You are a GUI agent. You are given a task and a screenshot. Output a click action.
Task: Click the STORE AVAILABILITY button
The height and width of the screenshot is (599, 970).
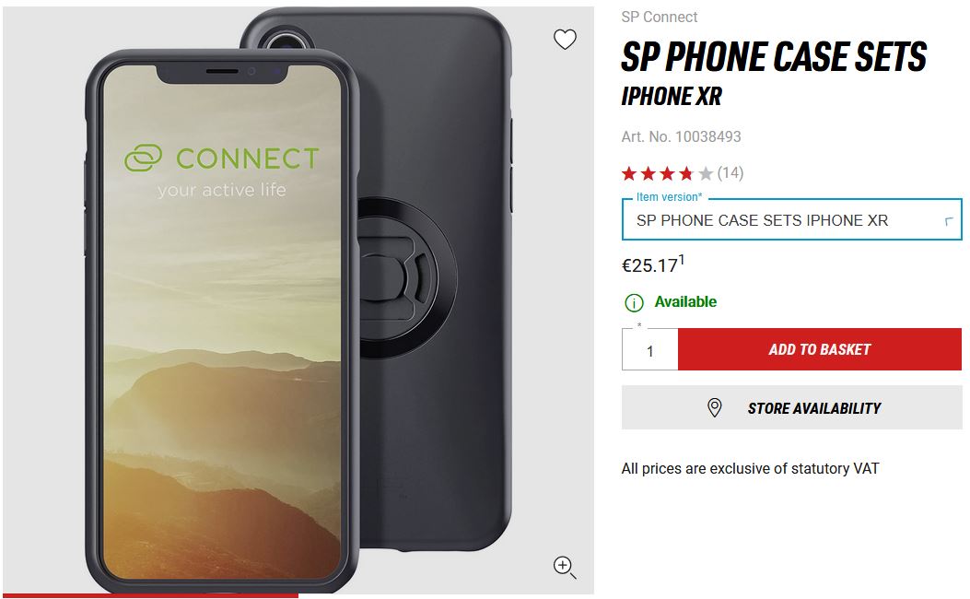[x=792, y=408]
